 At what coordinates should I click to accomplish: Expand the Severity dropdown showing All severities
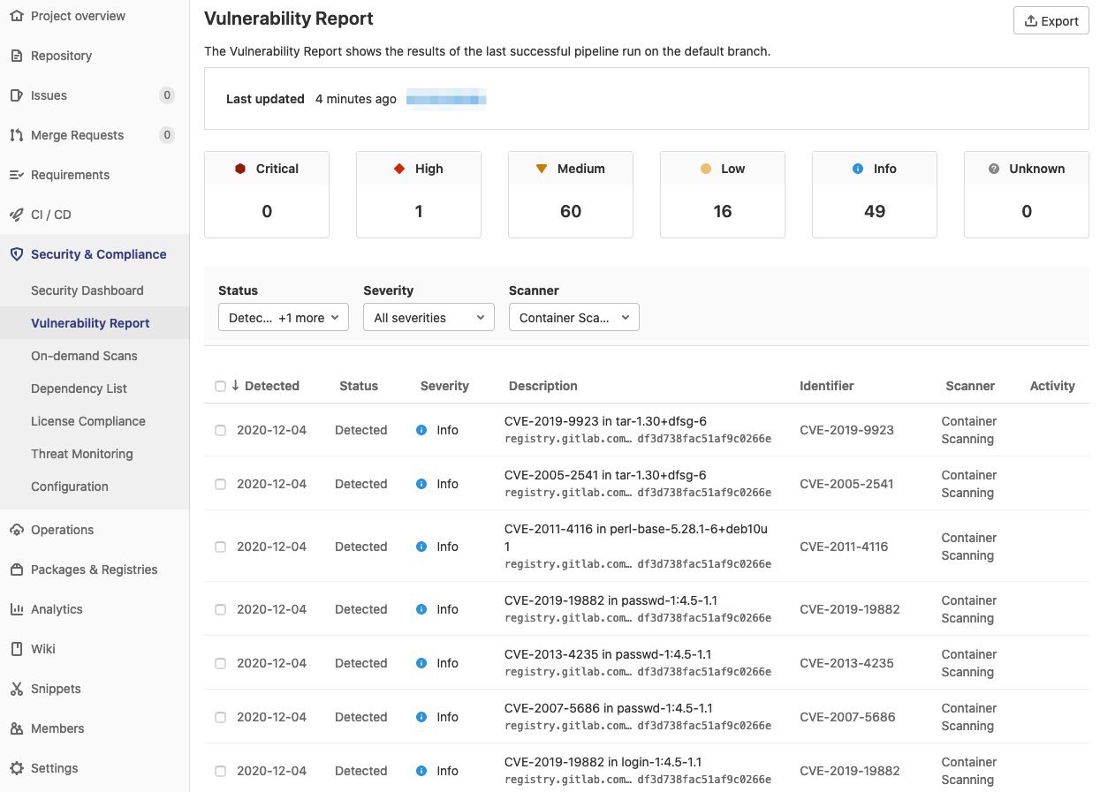pos(429,318)
